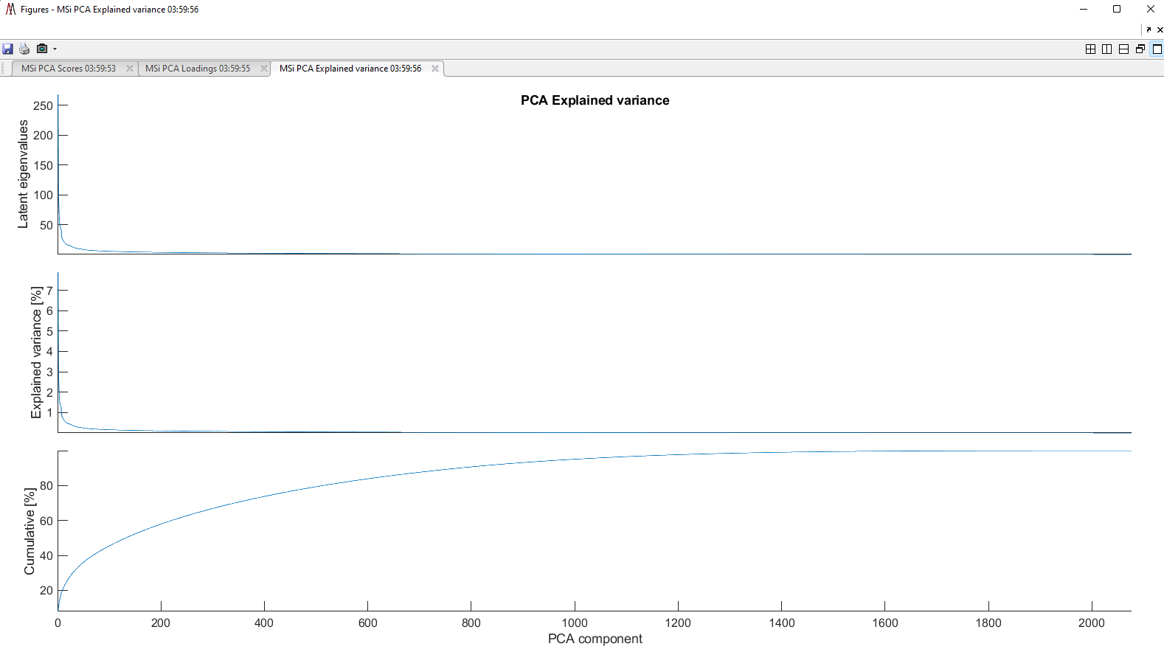
Task: Maximize the Figures window
Action: tap(1117, 10)
